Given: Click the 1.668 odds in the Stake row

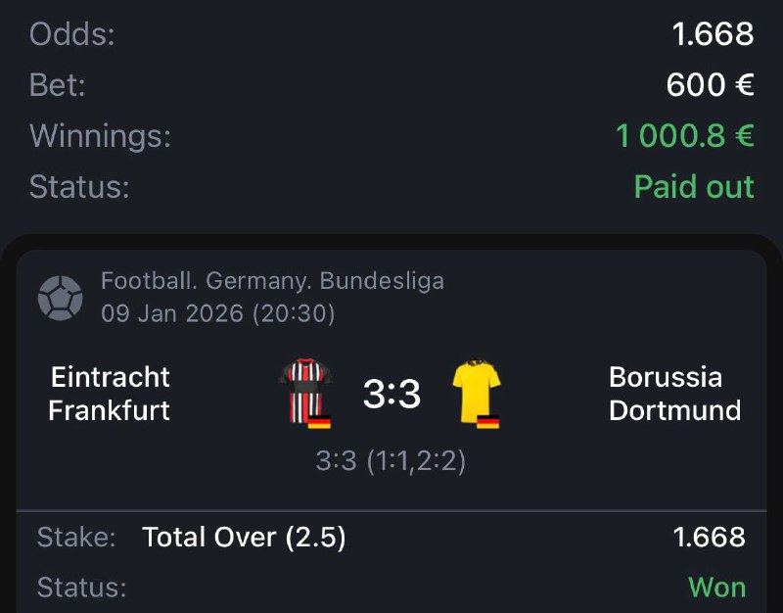Looking at the screenshot, I should click(709, 538).
